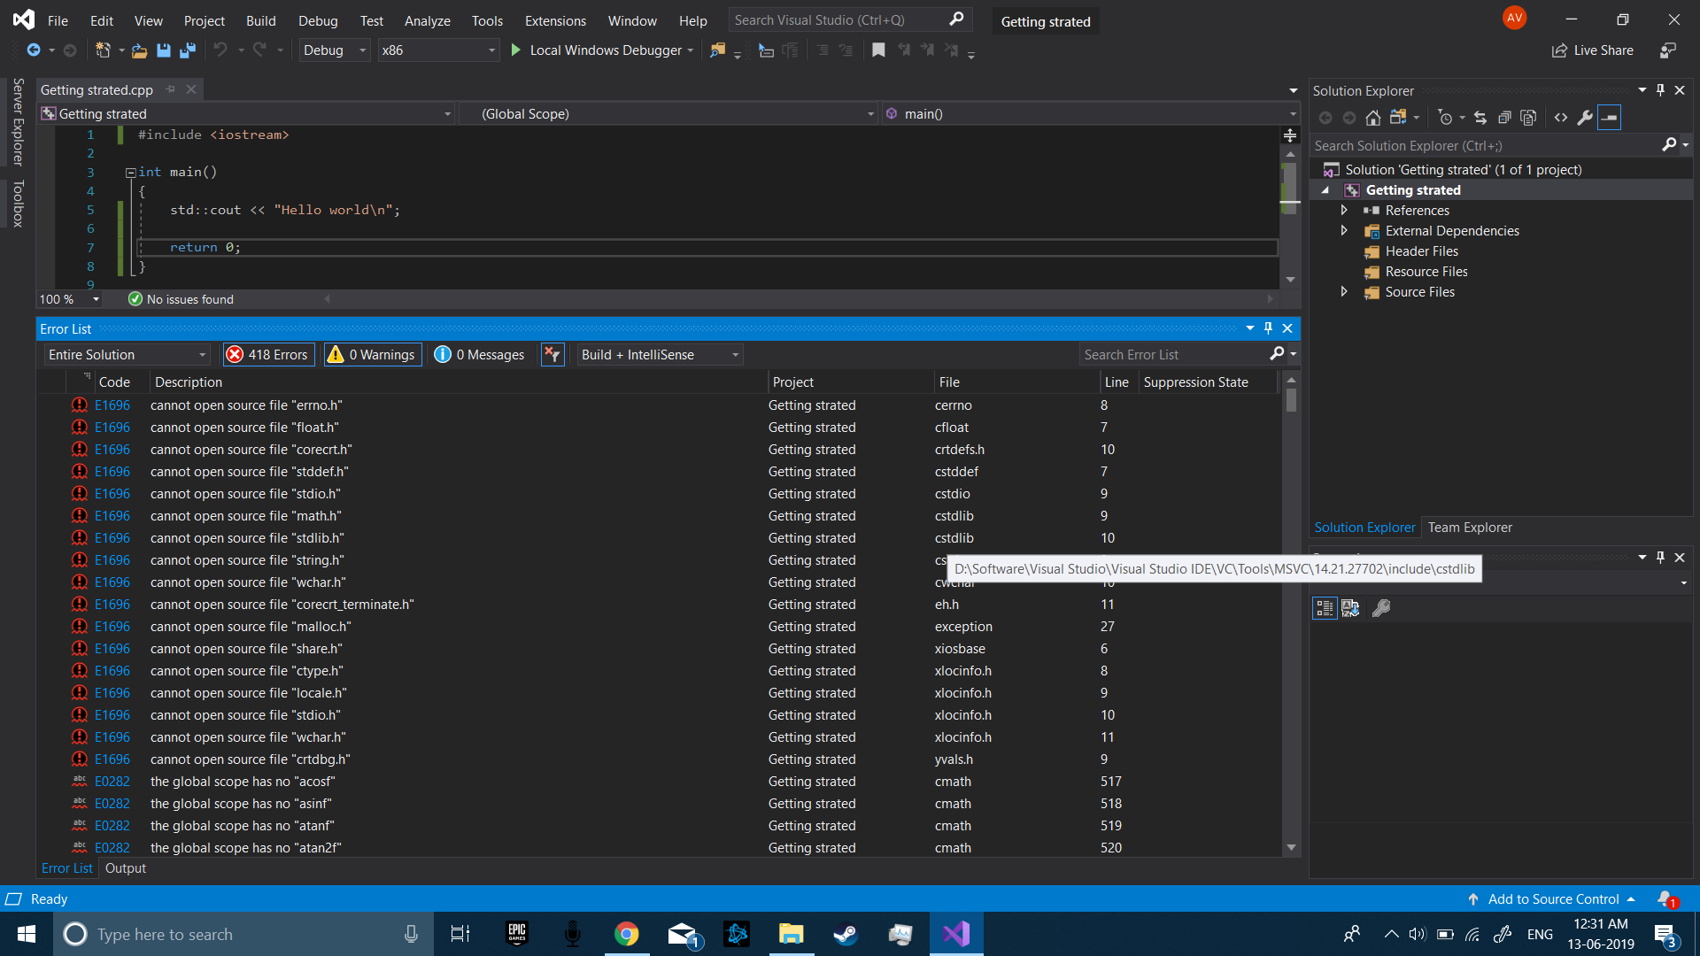1700x956 pixels.
Task: Expand the Source Files folder node
Action: (x=1344, y=292)
